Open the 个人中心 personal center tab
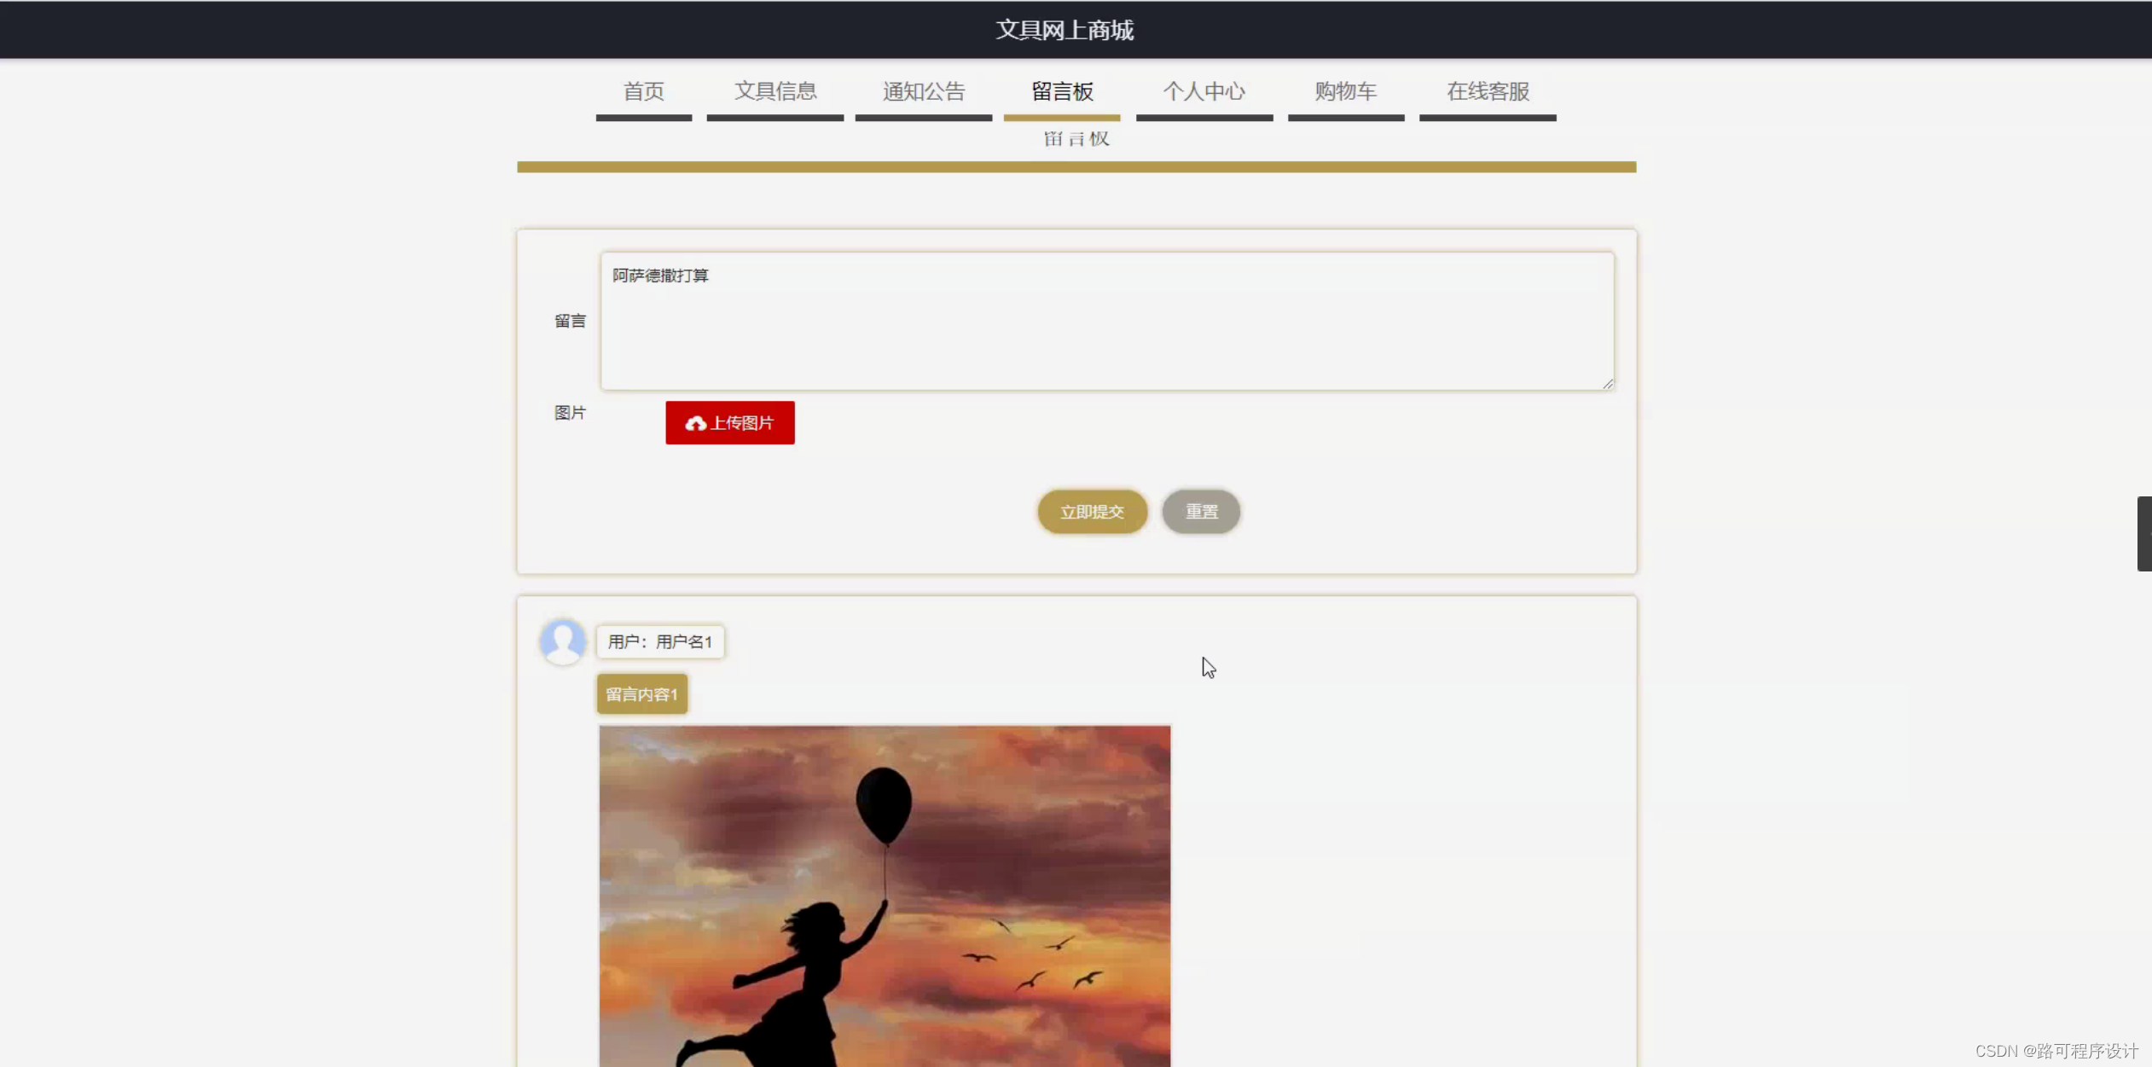Screen dimensions: 2152x1067 [x=1204, y=91]
